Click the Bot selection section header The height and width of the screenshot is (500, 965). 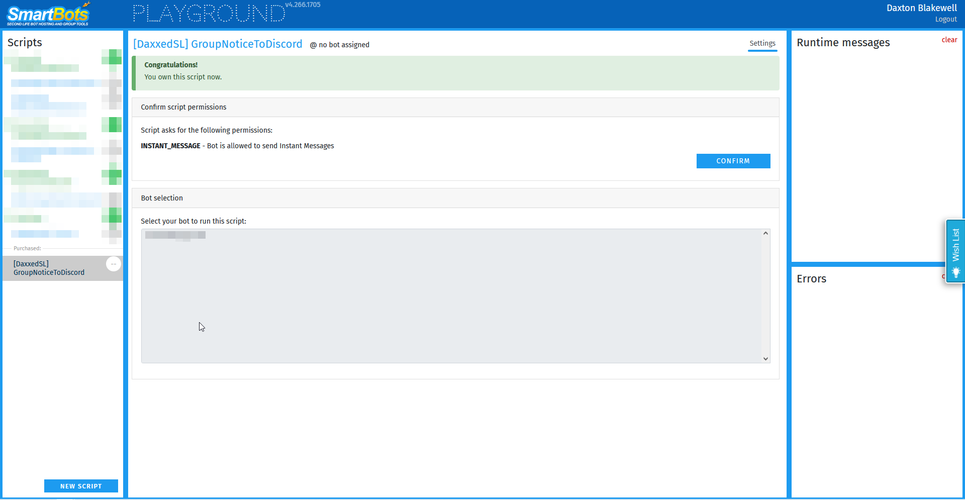click(x=162, y=198)
